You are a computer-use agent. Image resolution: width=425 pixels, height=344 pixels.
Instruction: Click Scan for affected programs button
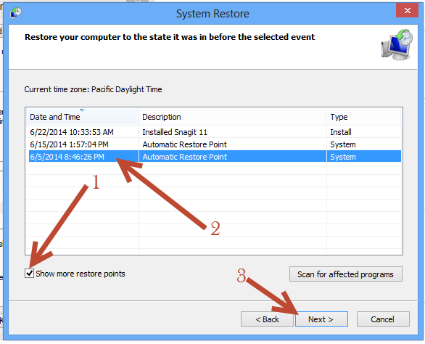(x=345, y=274)
